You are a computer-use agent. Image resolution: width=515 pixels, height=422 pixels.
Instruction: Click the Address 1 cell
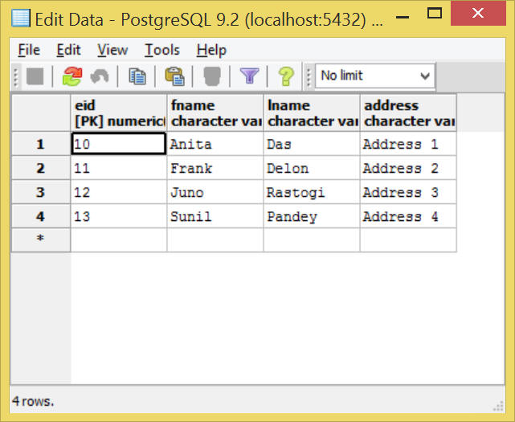[x=407, y=145]
